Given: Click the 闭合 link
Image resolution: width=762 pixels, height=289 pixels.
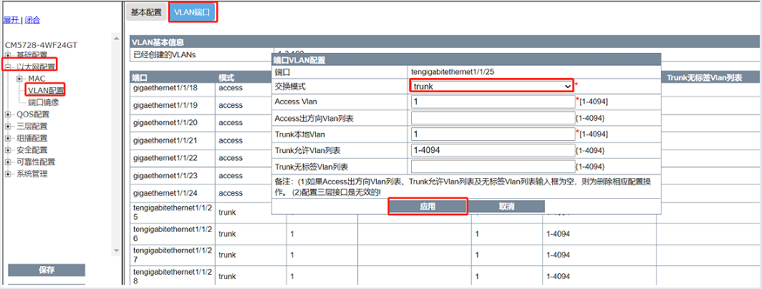Looking at the screenshot, I should (32, 20).
